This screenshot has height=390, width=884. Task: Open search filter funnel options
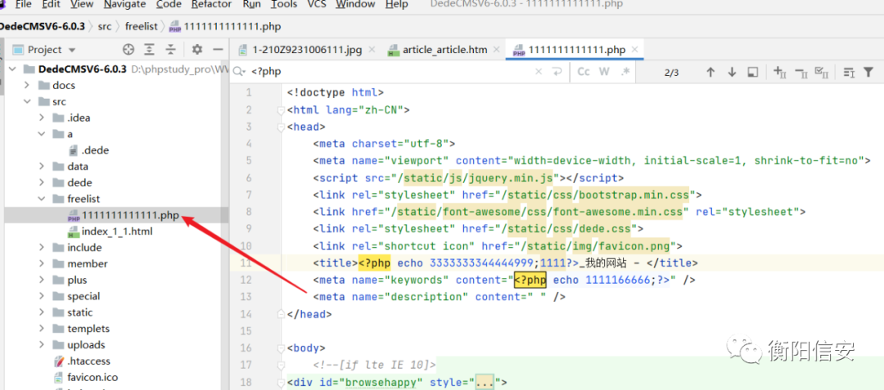(x=868, y=72)
